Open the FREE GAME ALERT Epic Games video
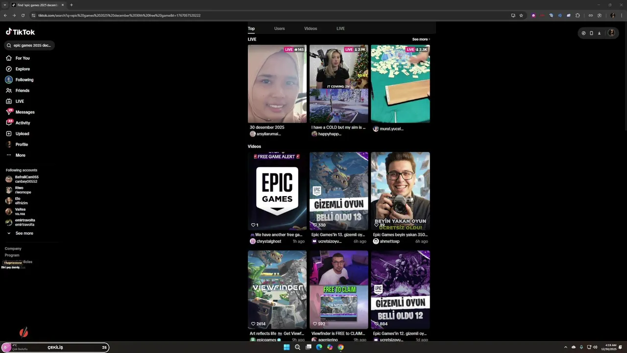The width and height of the screenshot is (627, 353). pyautogui.click(x=277, y=191)
